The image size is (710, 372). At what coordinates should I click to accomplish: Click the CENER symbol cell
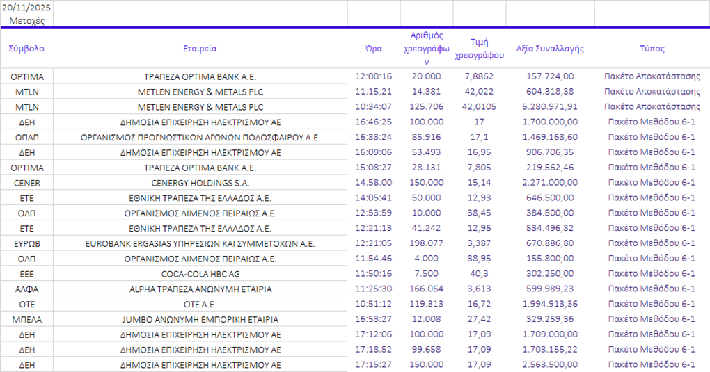(x=26, y=183)
